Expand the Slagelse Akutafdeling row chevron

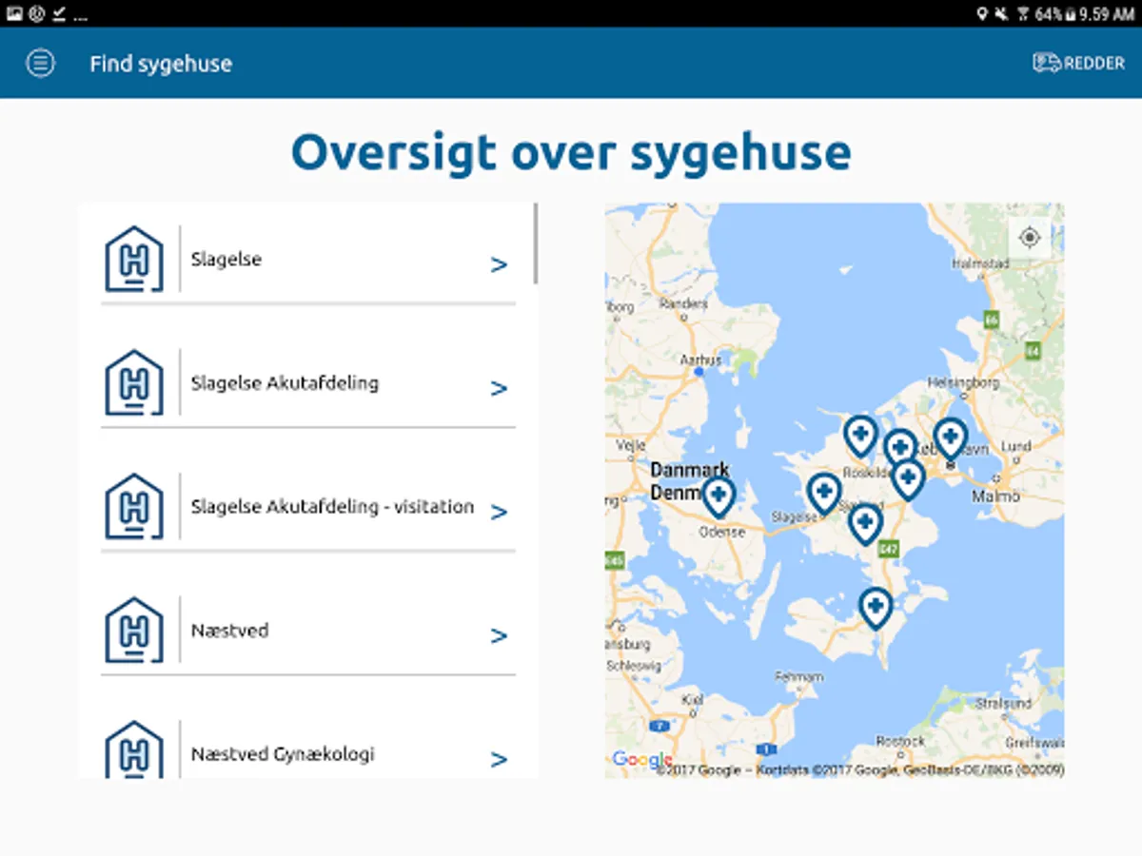coord(499,389)
